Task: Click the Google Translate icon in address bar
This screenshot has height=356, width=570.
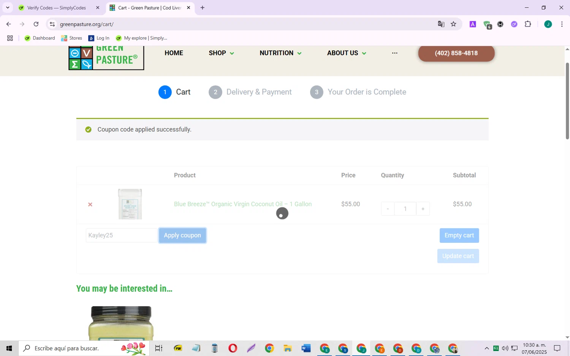Action: (441, 24)
